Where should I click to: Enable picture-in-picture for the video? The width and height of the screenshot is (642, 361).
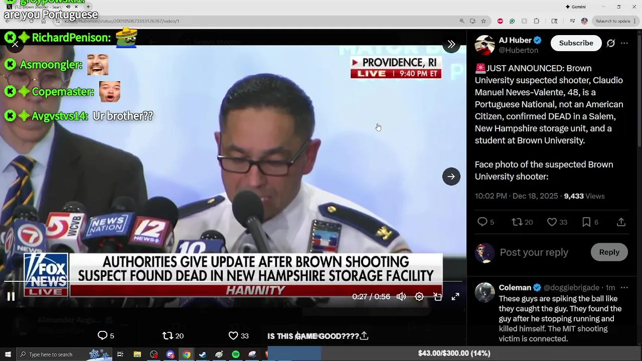coord(437,297)
